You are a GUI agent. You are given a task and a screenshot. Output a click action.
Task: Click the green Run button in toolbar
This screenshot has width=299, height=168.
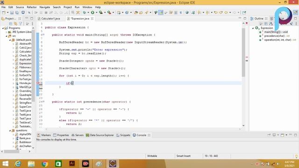click(93, 13)
